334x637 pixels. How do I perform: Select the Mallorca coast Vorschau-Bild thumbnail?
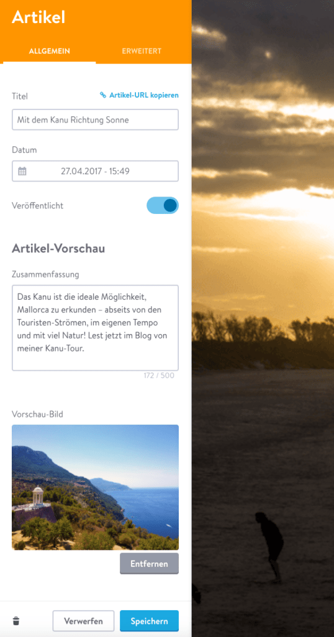(x=95, y=488)
